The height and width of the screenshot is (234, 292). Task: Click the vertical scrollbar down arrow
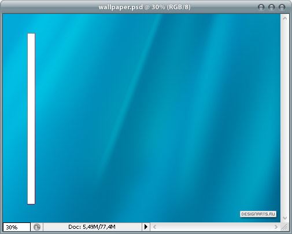pos(285,218)
